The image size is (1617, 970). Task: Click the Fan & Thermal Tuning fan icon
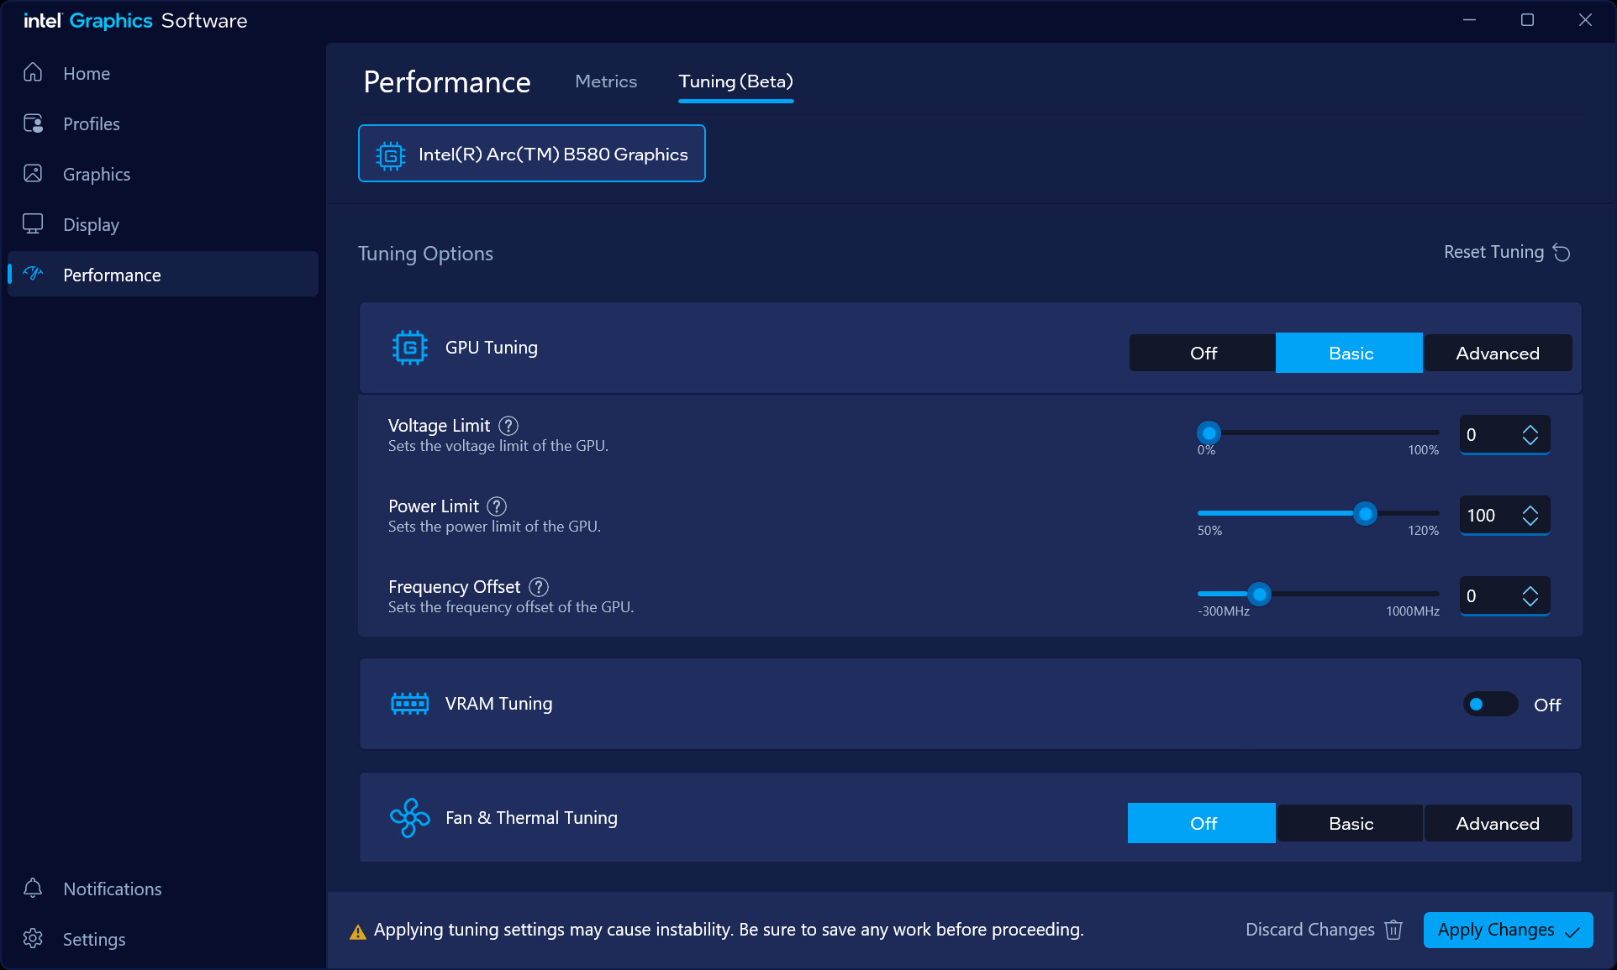[x=409, y=817]
